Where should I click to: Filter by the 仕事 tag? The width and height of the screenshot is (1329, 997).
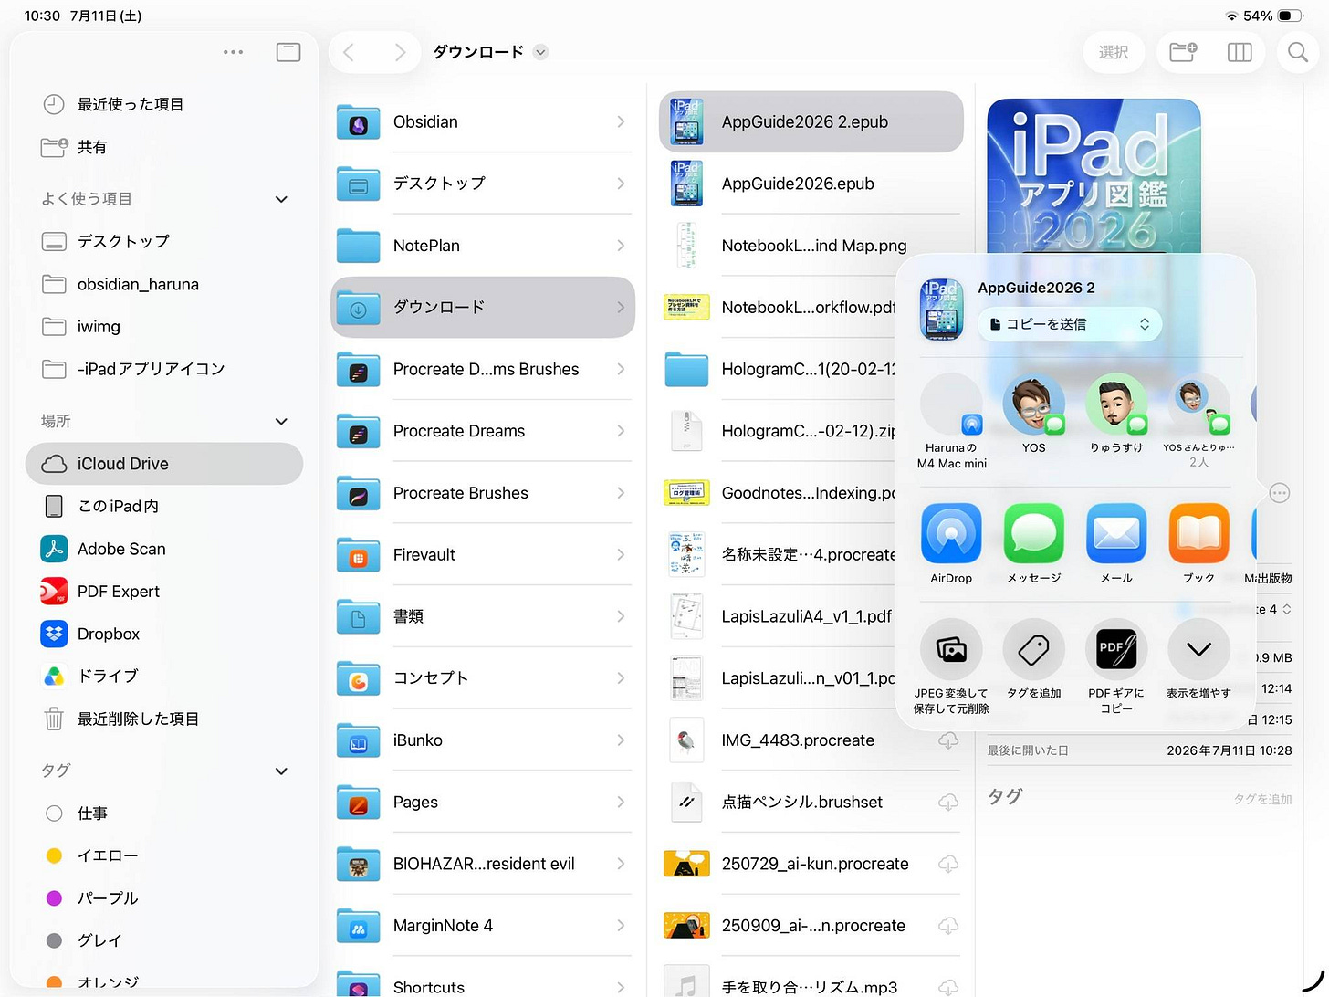tap(164, 813)
